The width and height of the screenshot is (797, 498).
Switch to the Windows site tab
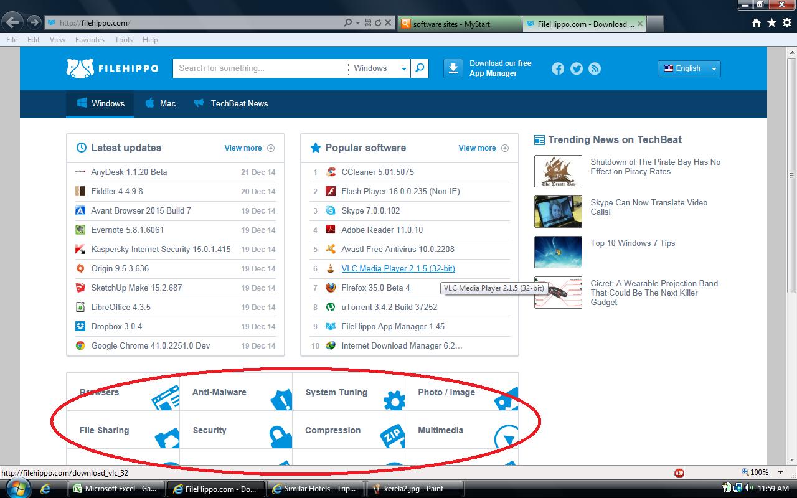point(100,103)
